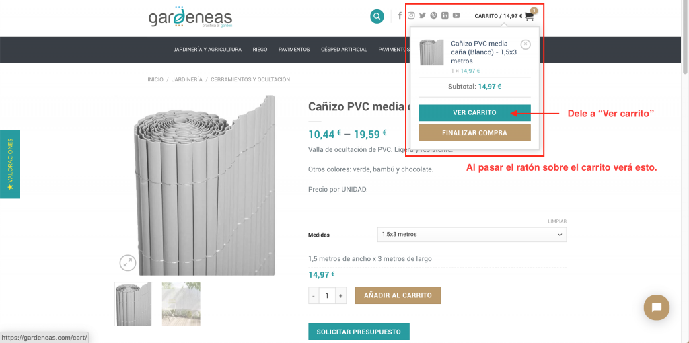The image size is (689, 343).
Task: Open the chat bubble widget
Action: (x=657, y=307)
